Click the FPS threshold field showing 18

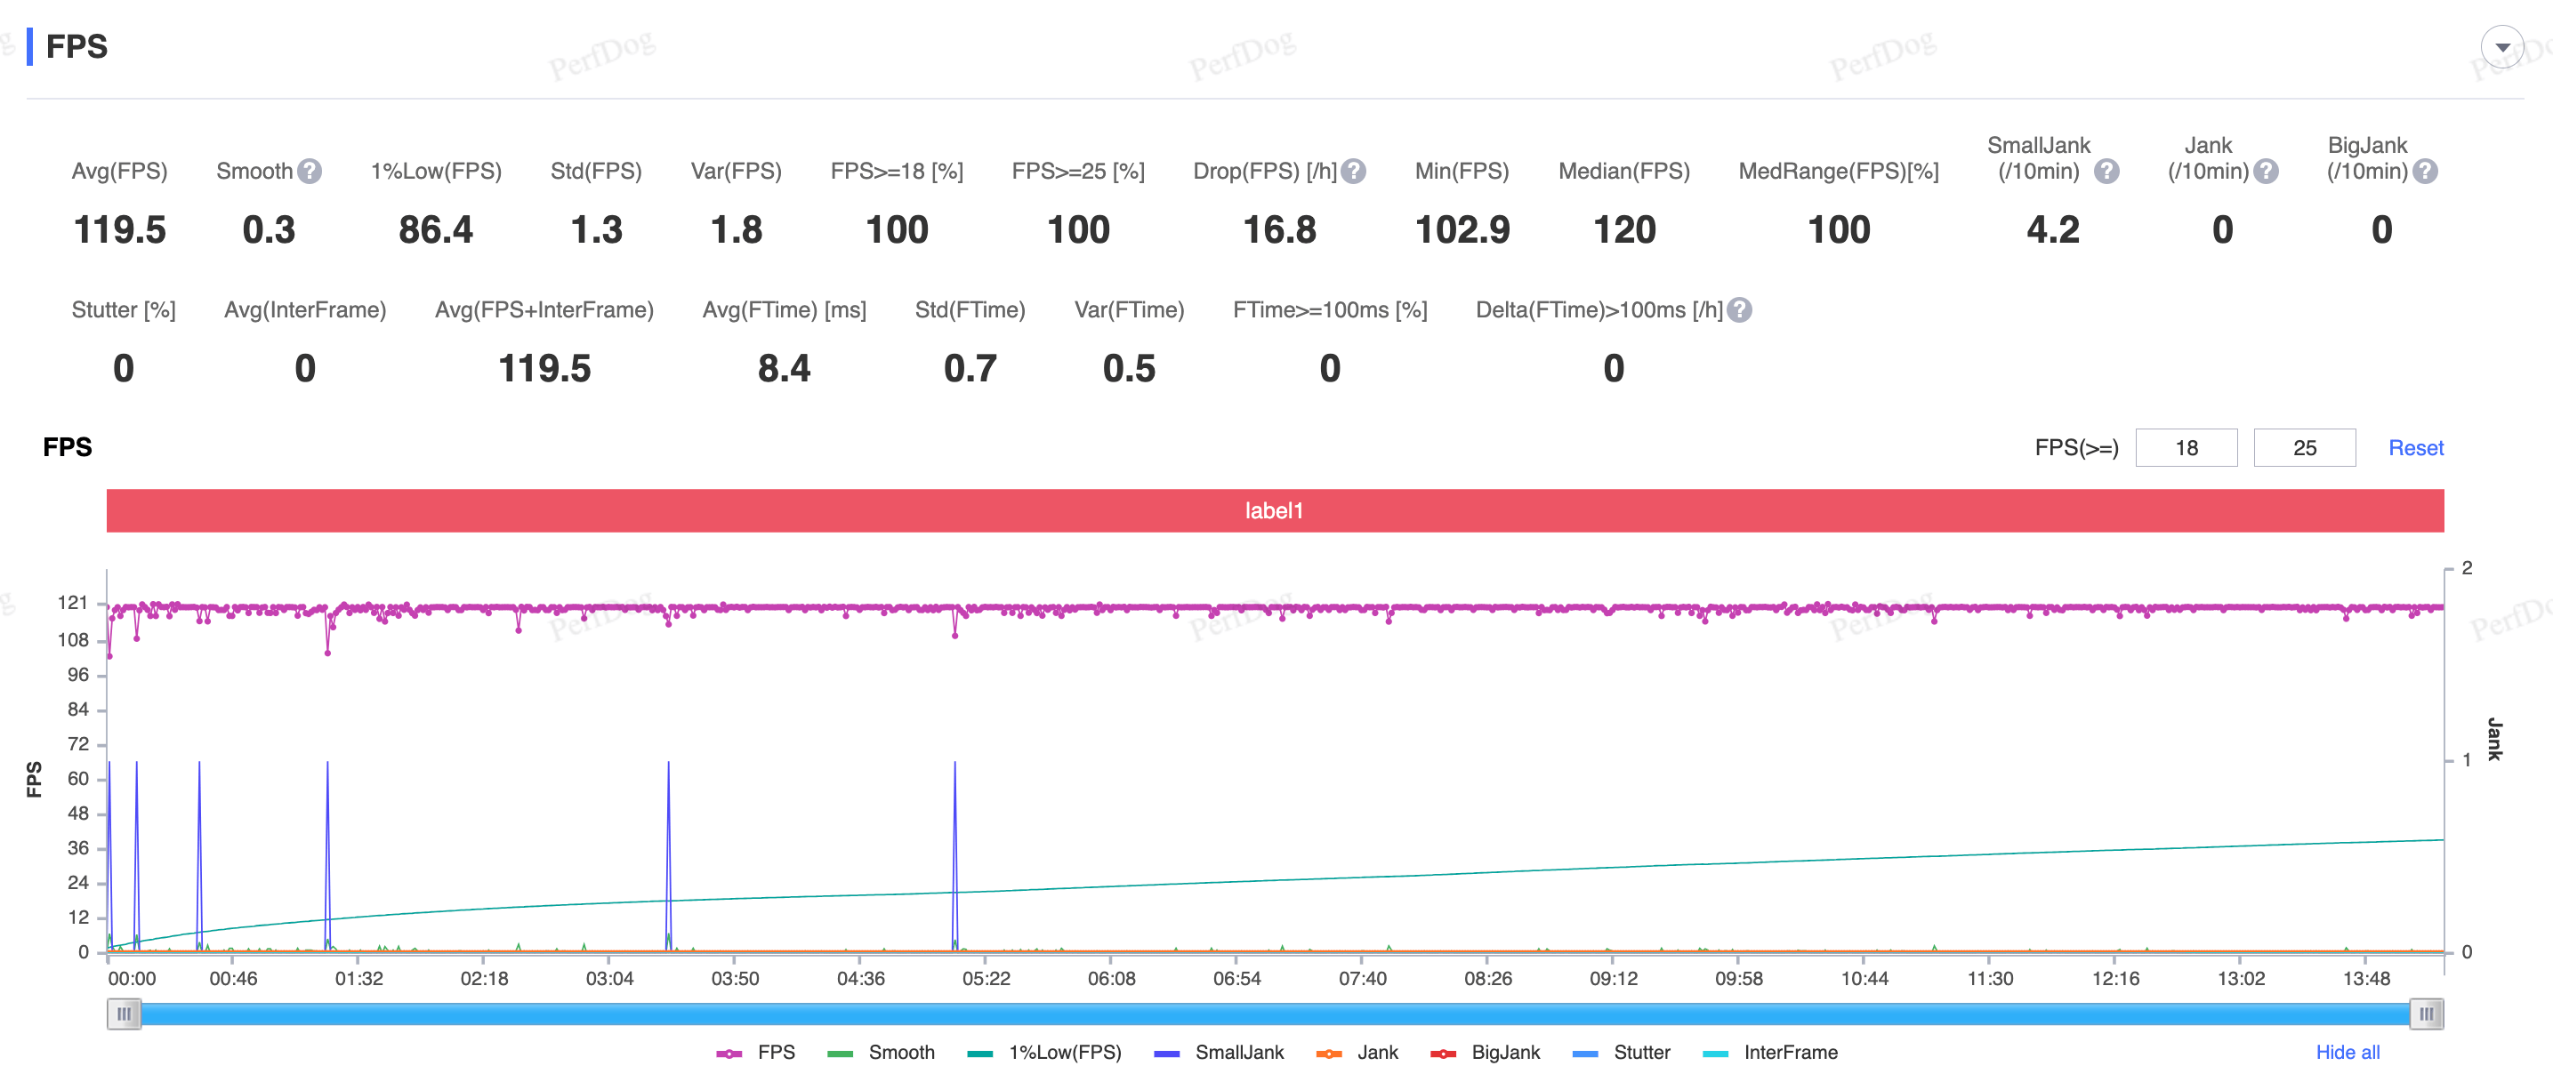(2186, 448)
